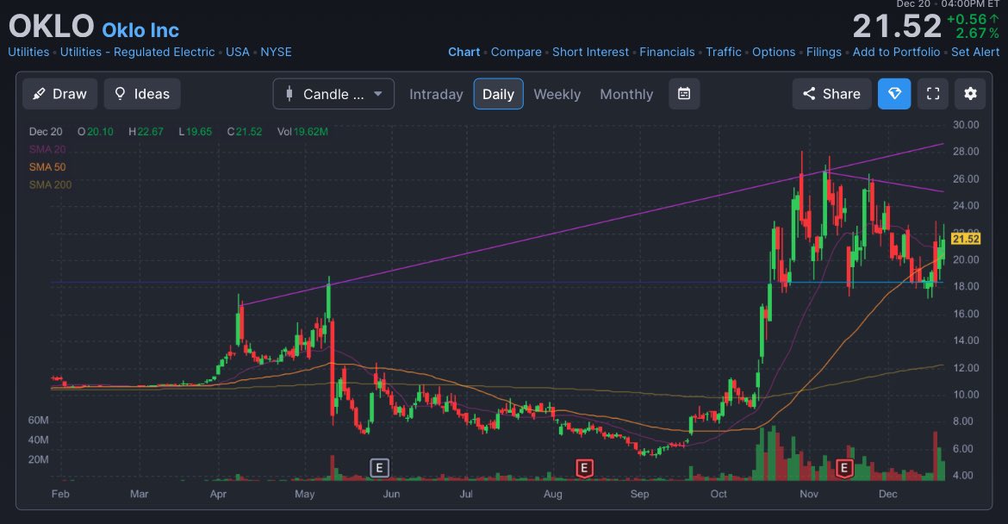The image size is (1008, 524).
Task: Click the share arrow icon
Action: click(809, 94)
